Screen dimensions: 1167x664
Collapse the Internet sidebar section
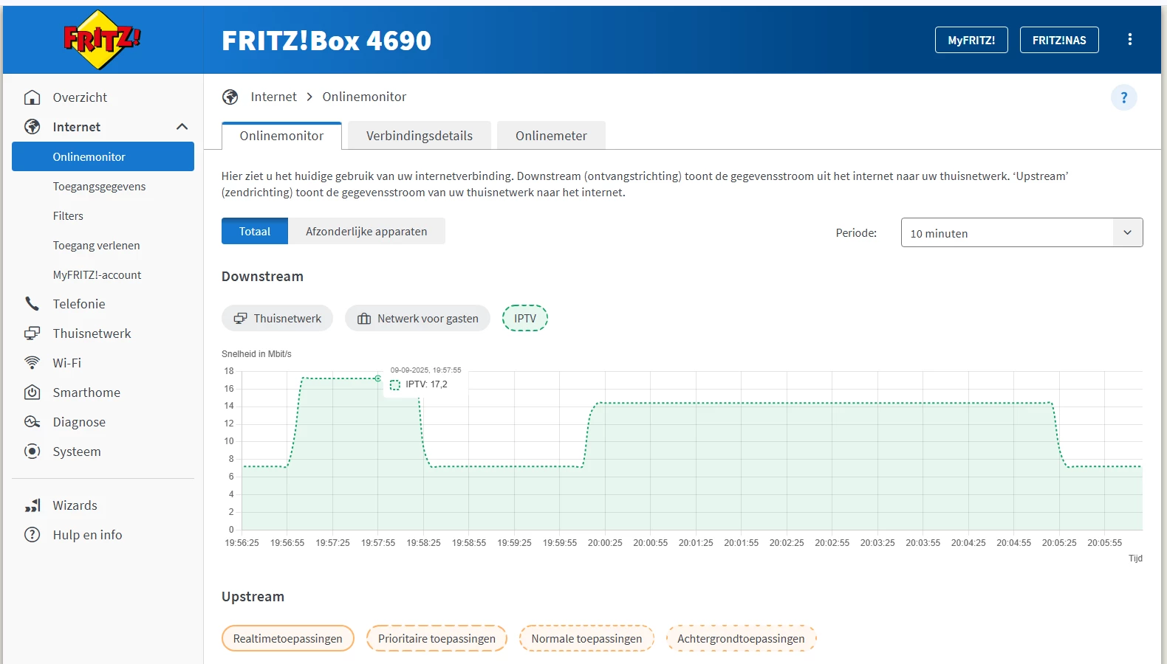point(182,127)
